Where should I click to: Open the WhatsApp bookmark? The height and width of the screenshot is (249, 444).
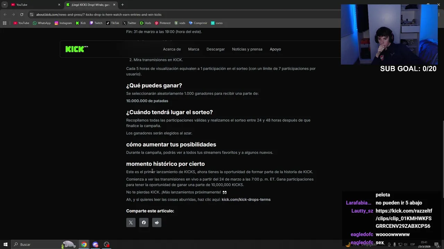[42, 23]
